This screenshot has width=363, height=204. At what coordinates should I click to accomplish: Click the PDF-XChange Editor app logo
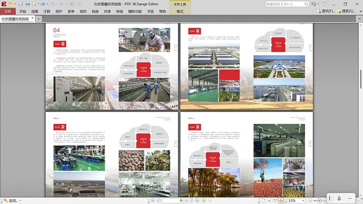[x=4, y=4]
